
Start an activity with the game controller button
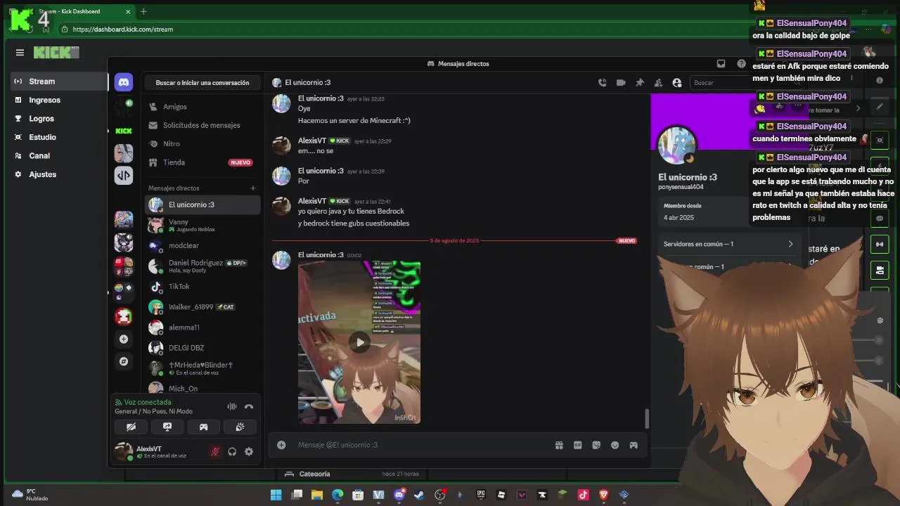203,427
